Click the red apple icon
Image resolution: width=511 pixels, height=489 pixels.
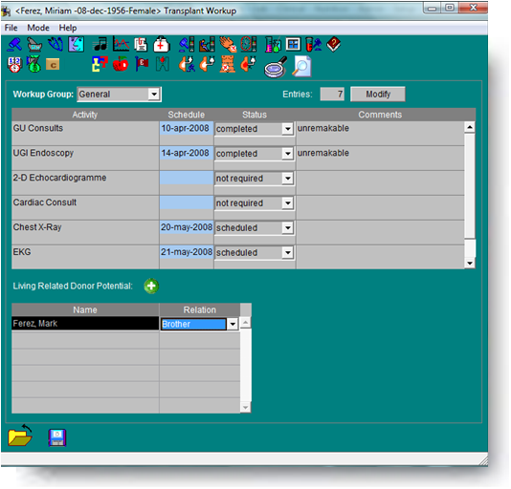[x=121, y=64]
